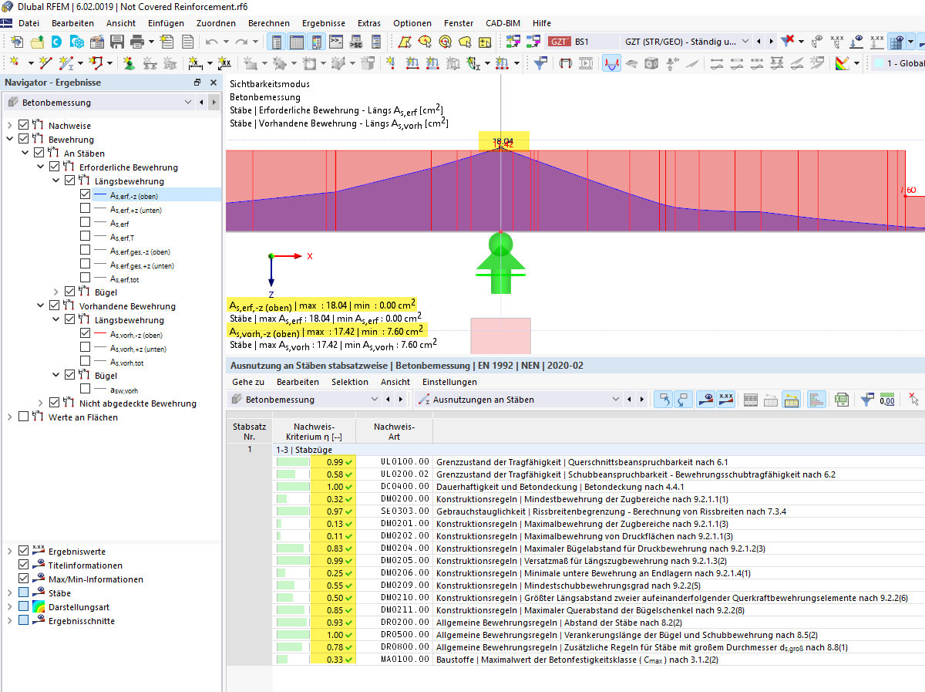Open the CAD-BIM menu

pos(503,23)
